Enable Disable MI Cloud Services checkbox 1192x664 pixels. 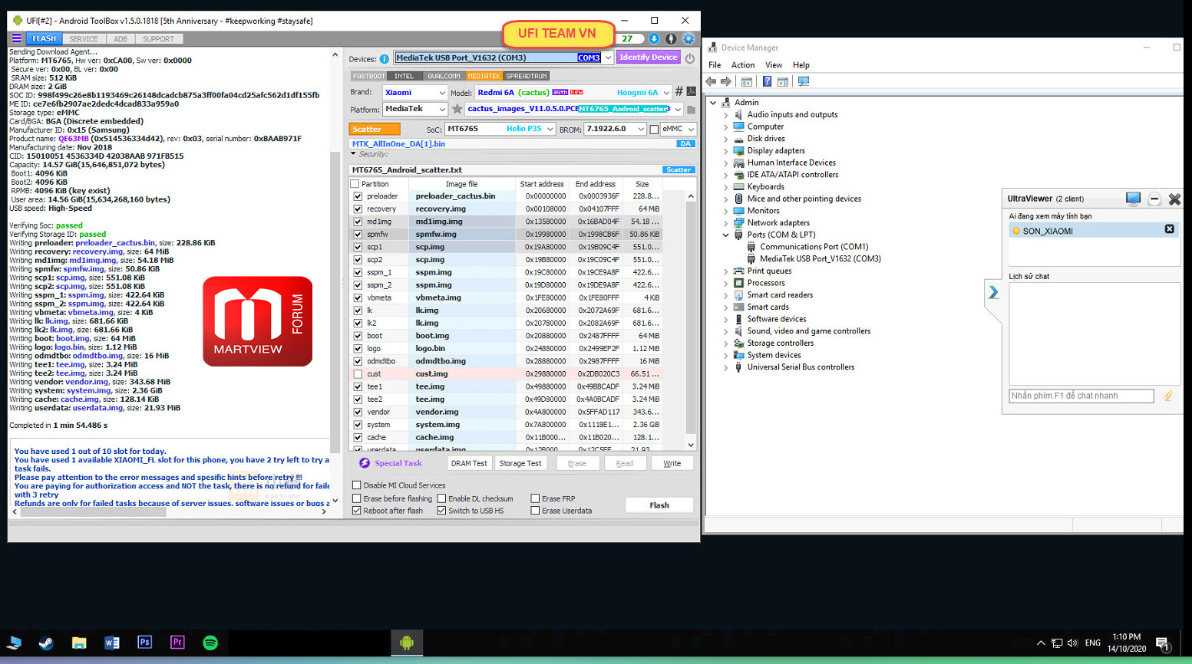pyautogui.click(x=357, y=485)
